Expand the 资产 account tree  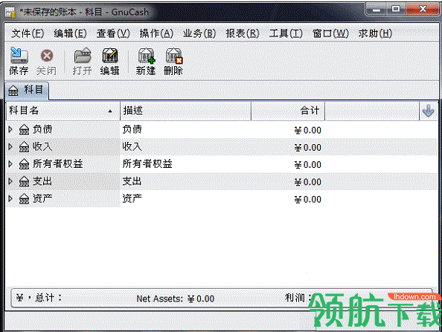pos(10,198)
